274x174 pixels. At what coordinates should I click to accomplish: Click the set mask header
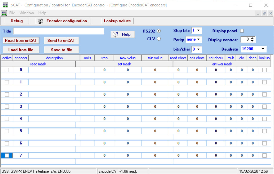[x=124, y=64]
